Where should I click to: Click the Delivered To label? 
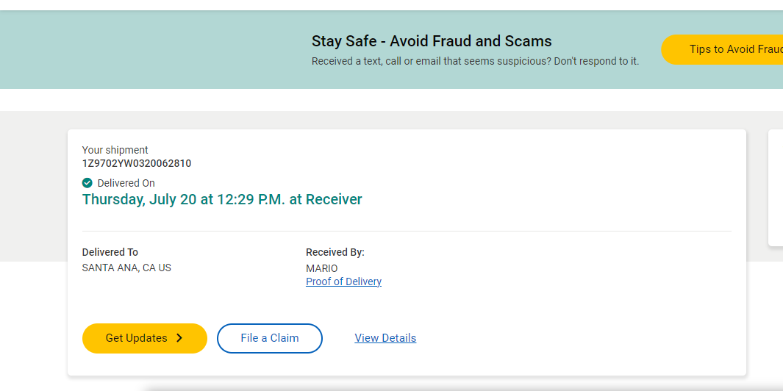click(x=110, y=252)
